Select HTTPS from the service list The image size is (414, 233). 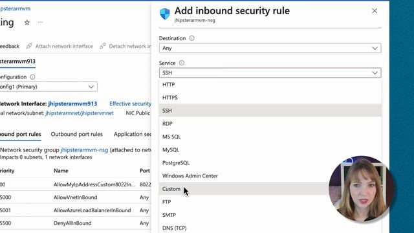270,98
